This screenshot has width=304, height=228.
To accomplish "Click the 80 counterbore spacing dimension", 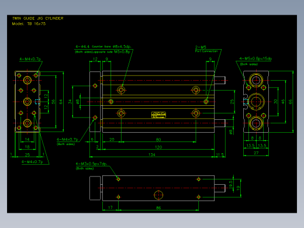I will tap(158, 140).
